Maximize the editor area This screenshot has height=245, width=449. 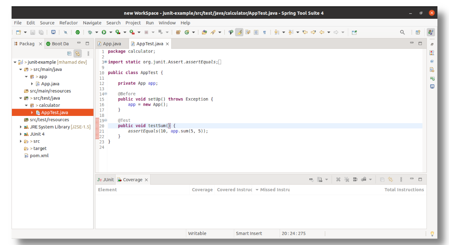tap(420, 43)
